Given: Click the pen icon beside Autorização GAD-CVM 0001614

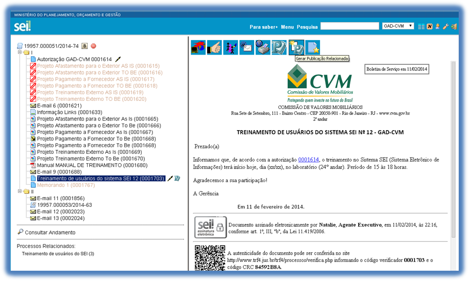Looking at the screenshot, I should click(118, 59).
